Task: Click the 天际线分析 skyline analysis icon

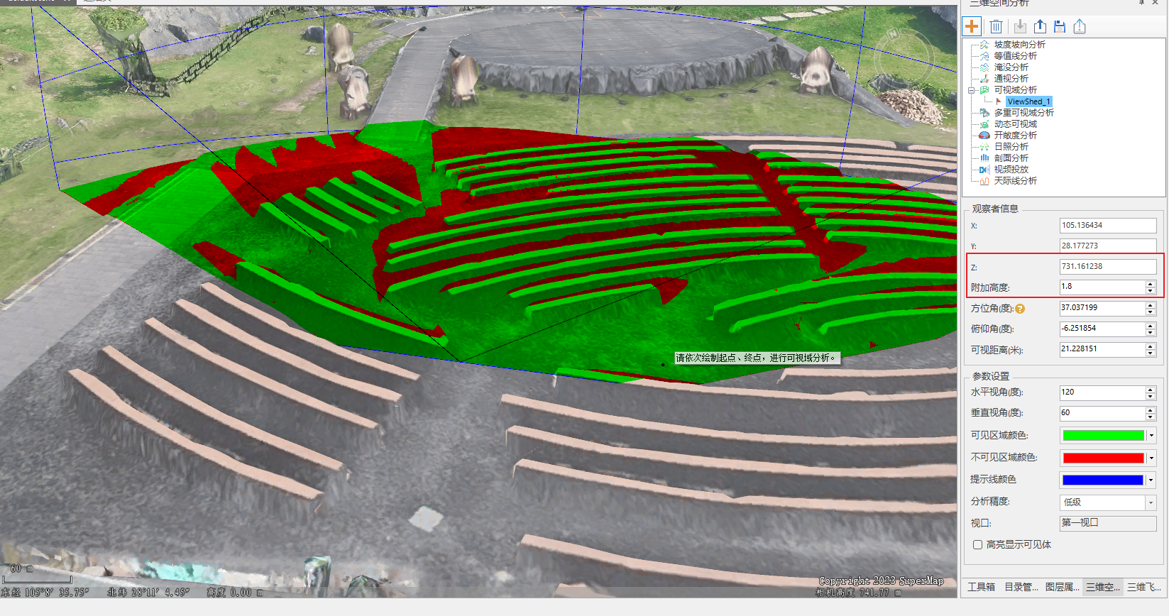Action: [x=984, y=181]
